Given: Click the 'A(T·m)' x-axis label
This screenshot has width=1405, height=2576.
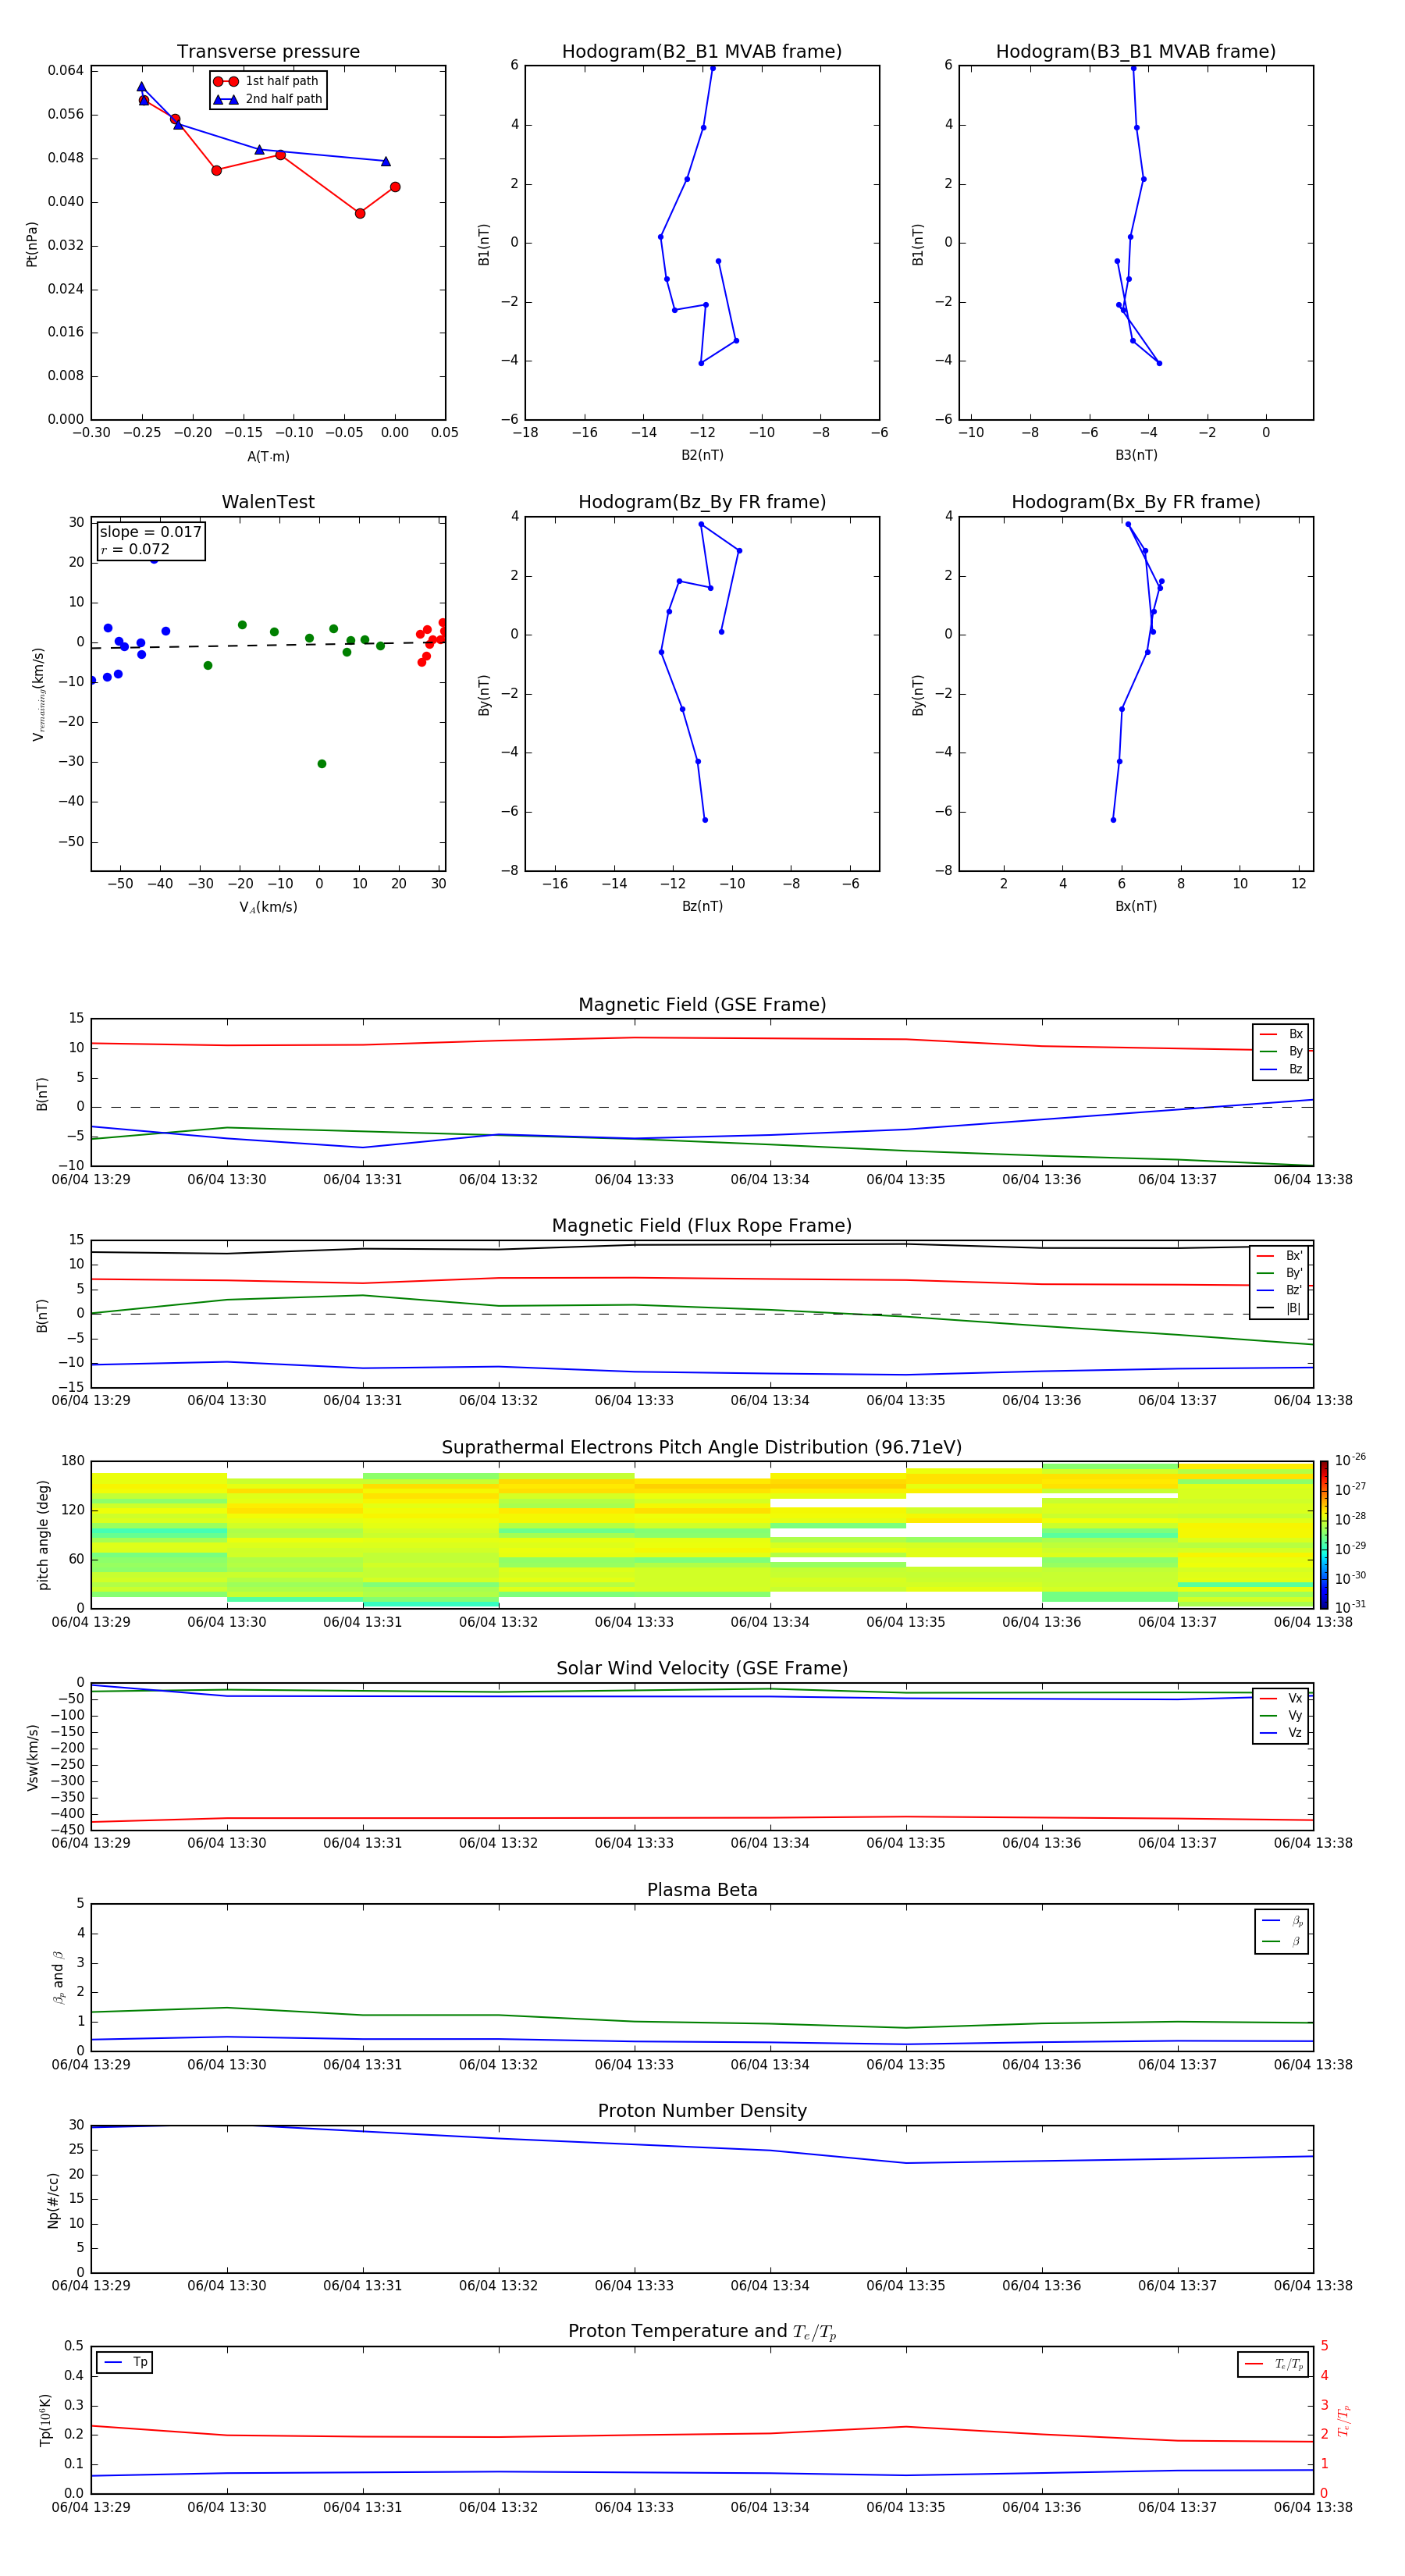Looking at the screenshot, I should coord(268,457).
